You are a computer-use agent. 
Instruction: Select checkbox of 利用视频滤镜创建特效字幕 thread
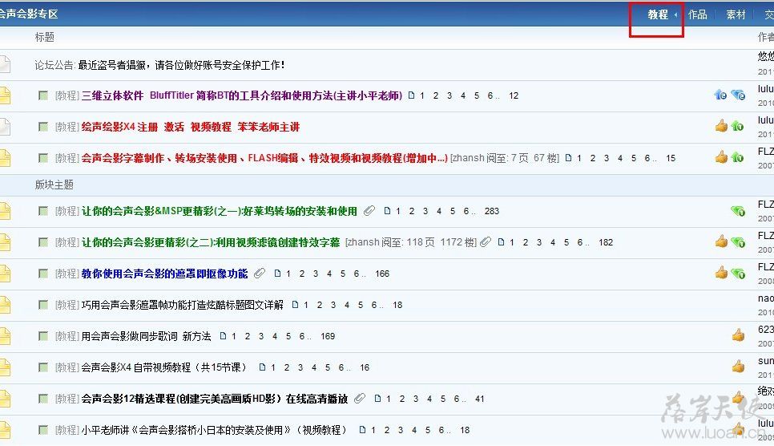click(x=43, y=242)
